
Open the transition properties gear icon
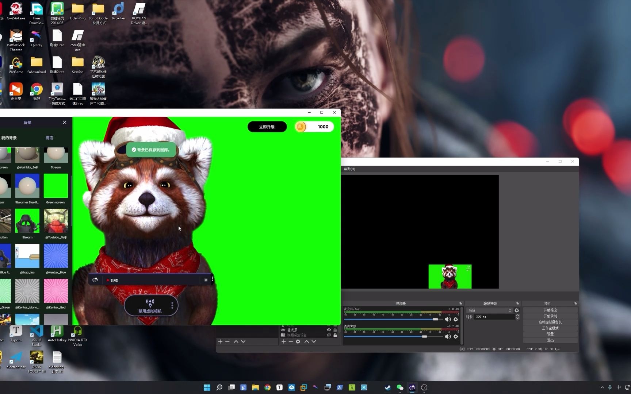pyautogui.click(x=516, y=310)
